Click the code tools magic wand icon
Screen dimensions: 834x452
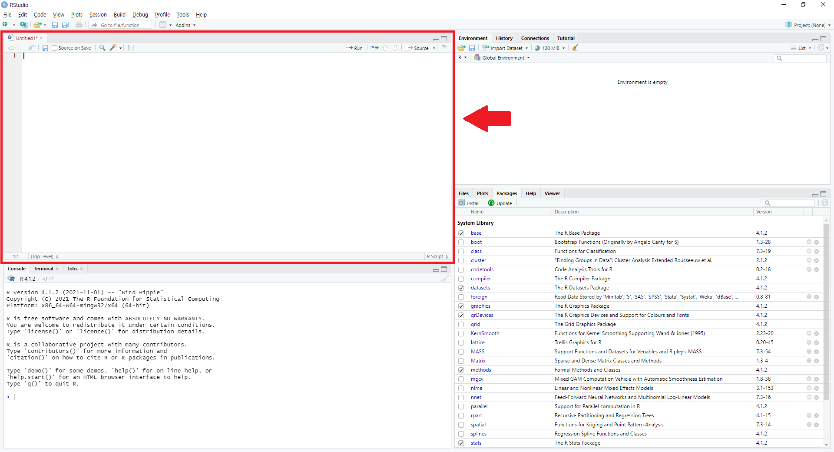(113, 48)
